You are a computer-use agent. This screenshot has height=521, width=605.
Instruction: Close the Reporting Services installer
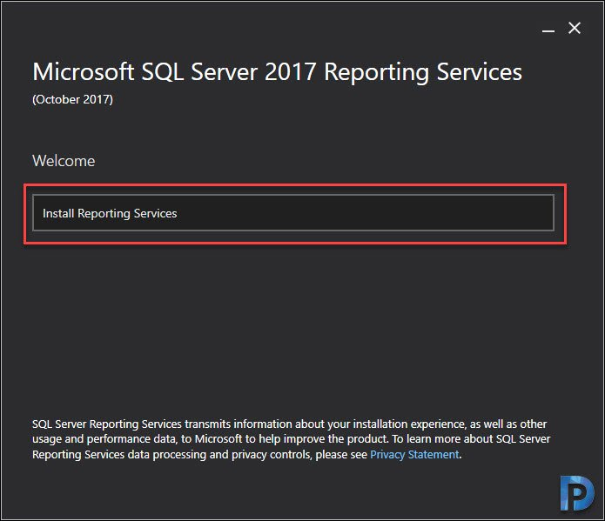tap(575, 28)
